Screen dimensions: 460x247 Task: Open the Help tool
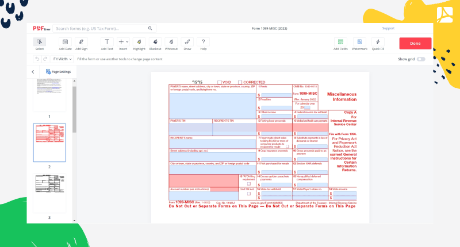tap(204, 44)
